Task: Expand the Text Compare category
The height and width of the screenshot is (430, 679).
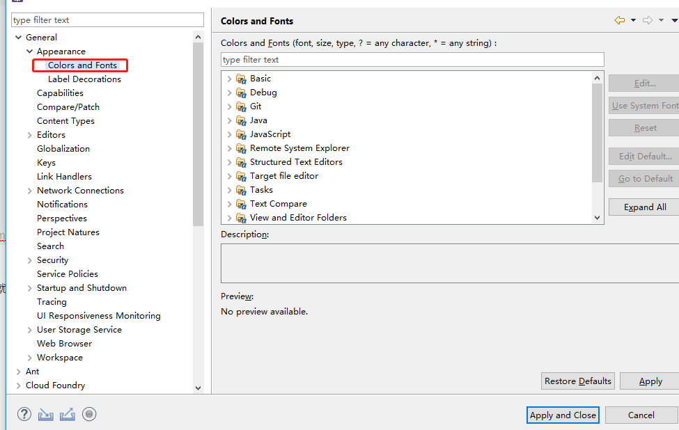Action: pos(229,204)
